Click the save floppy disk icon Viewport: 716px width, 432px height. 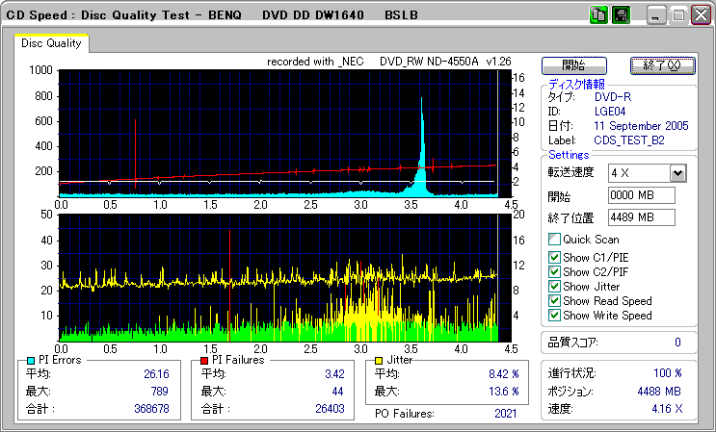621,15
